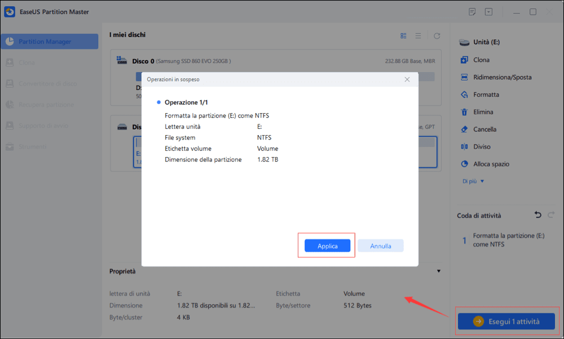564x339 pixels.
Task: Click the Applica button in the dialog
Action: click(x=327, y=246)
